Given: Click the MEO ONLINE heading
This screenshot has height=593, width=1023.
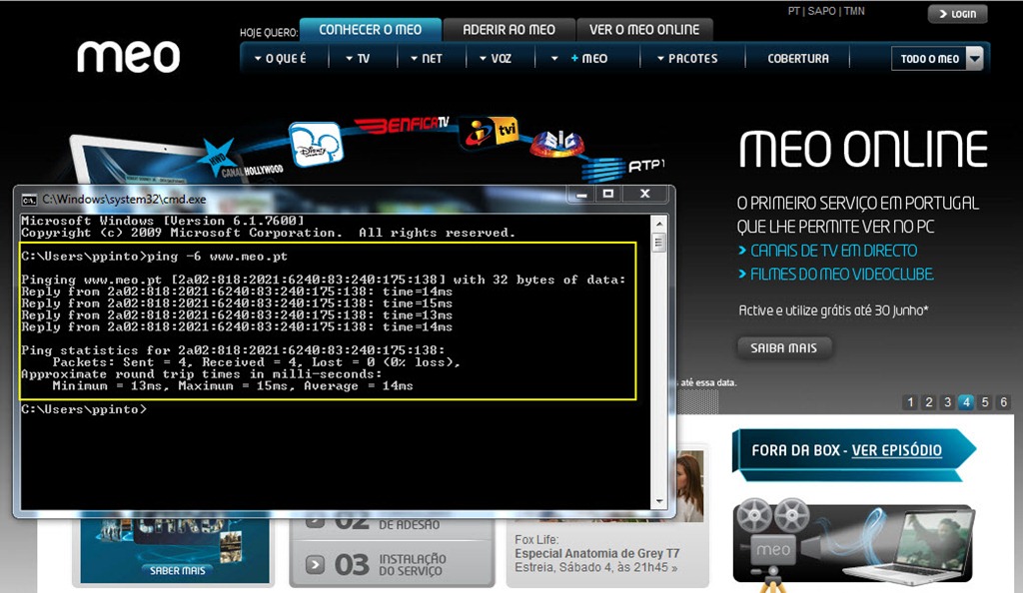Looking at the screenshot, I should click(x=862, y=149).
